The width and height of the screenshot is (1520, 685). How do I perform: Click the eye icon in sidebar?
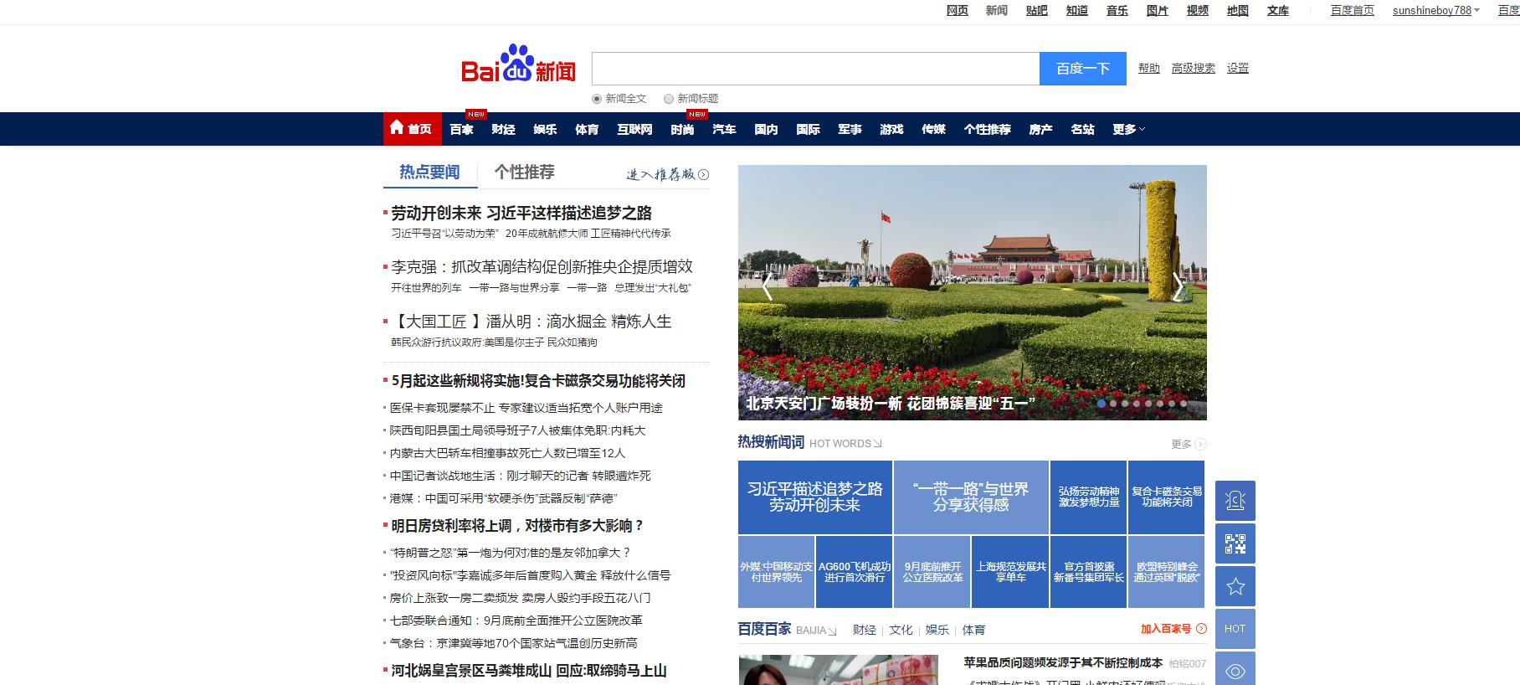tap(1235, 671)
